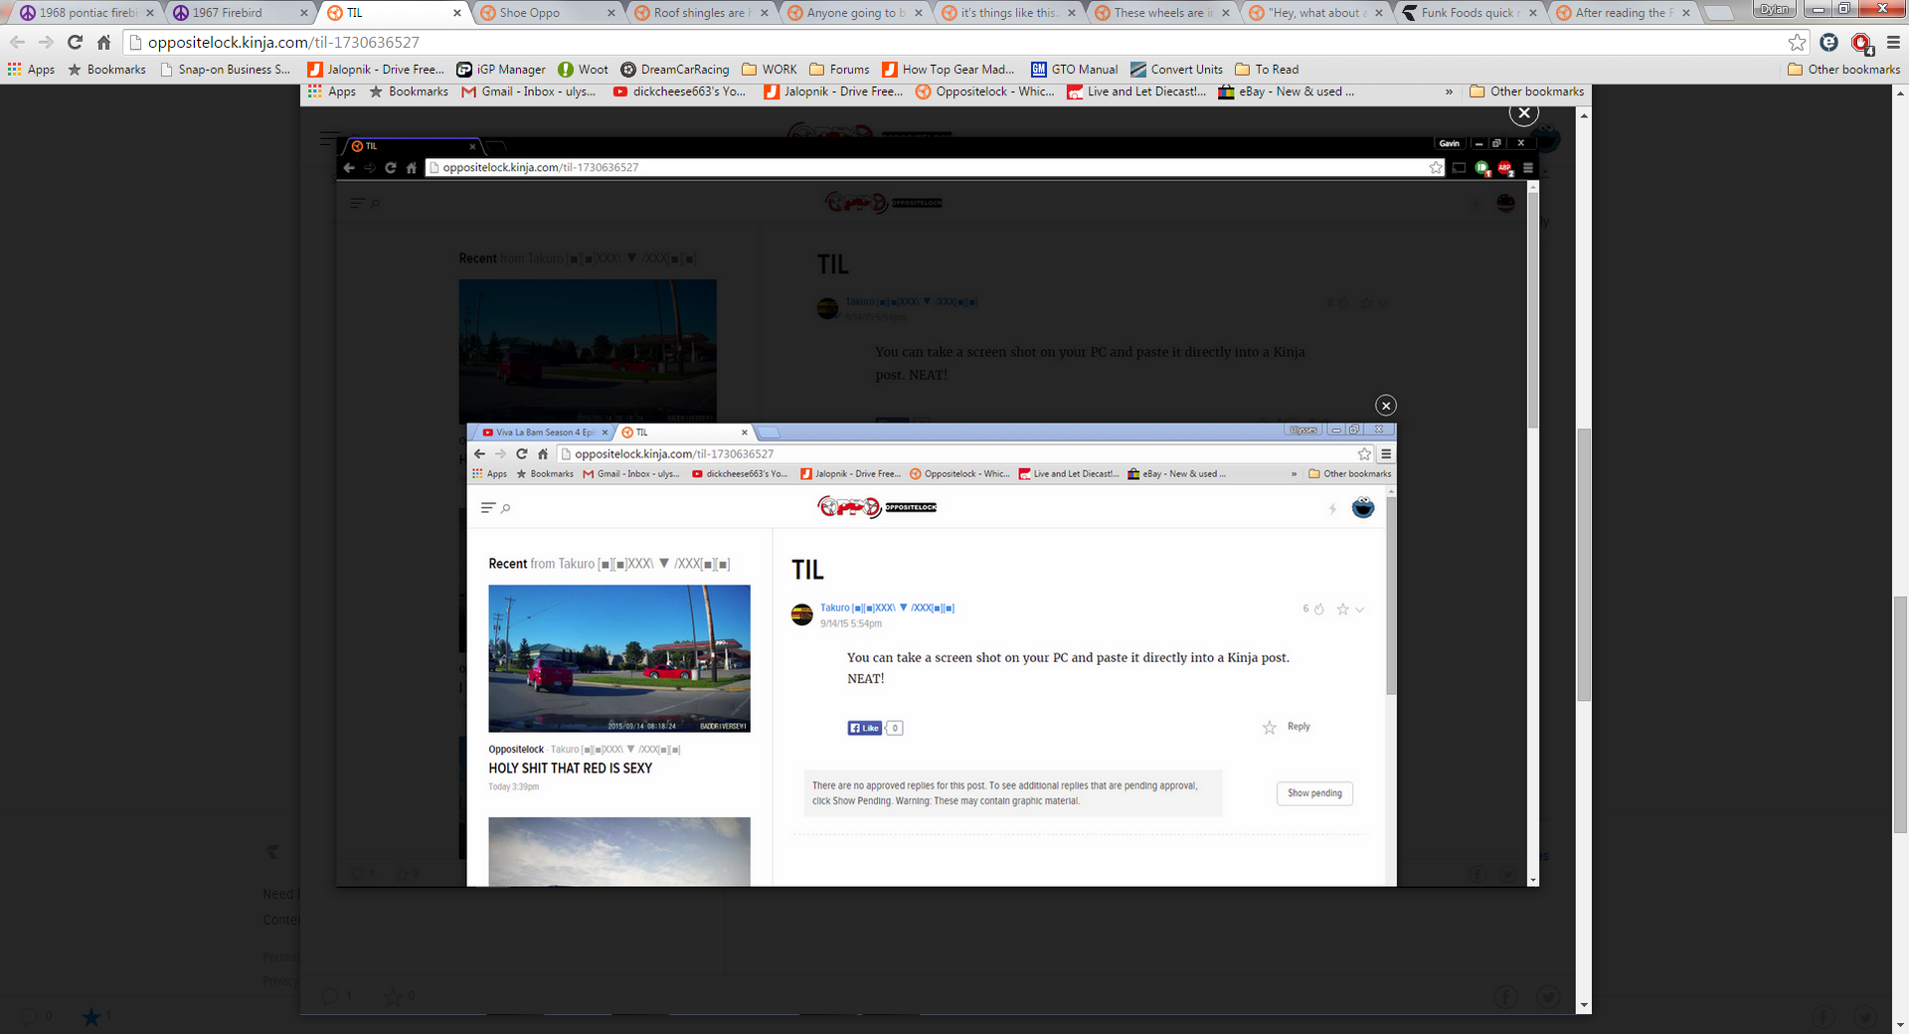Open a new tab with the new-tab button
1909x1034 pixels.
point(1718,13)
